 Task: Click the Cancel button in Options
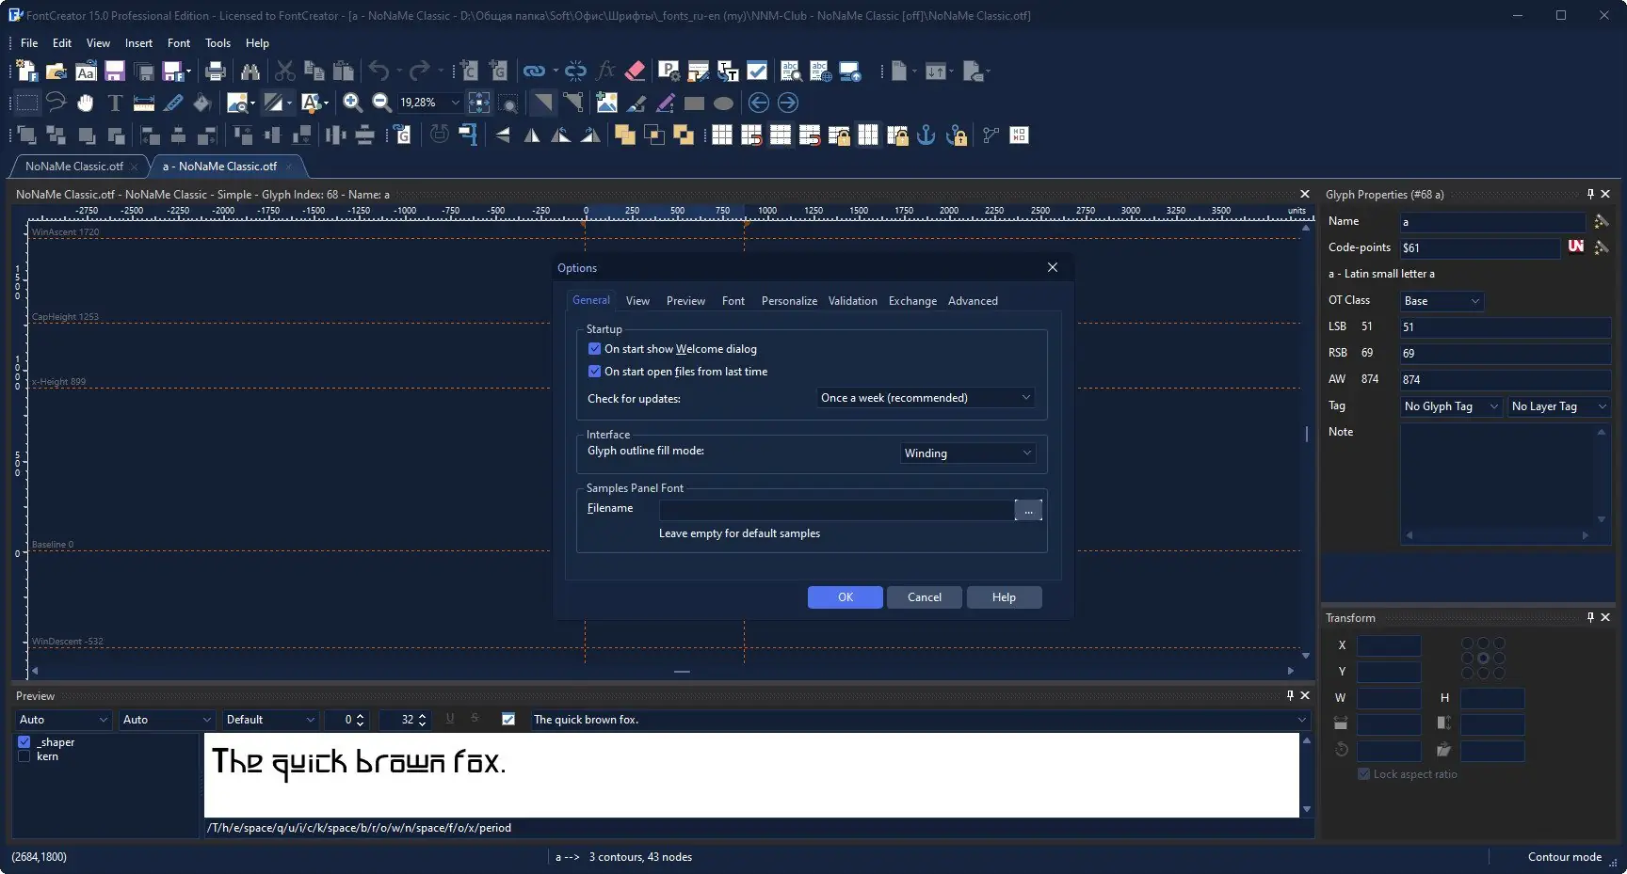(x=925, y=597)
